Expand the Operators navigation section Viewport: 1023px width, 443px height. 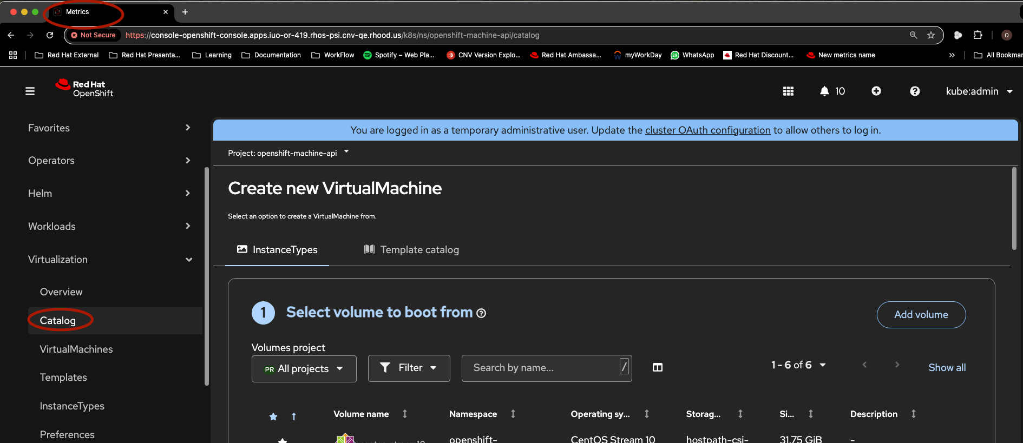[110, 161]
